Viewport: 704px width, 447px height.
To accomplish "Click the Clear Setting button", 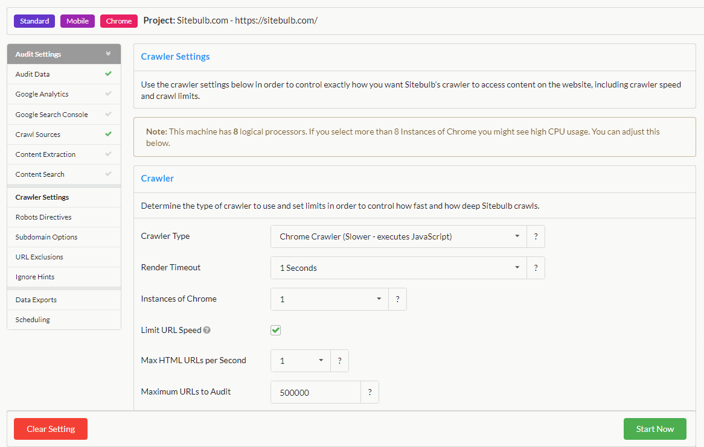I will (51, 429).
